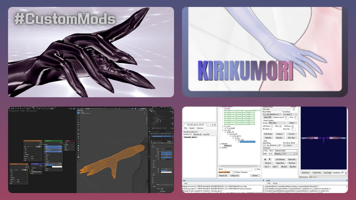Click the Collapse All button
Screen dimensions: 356x200
234,176
